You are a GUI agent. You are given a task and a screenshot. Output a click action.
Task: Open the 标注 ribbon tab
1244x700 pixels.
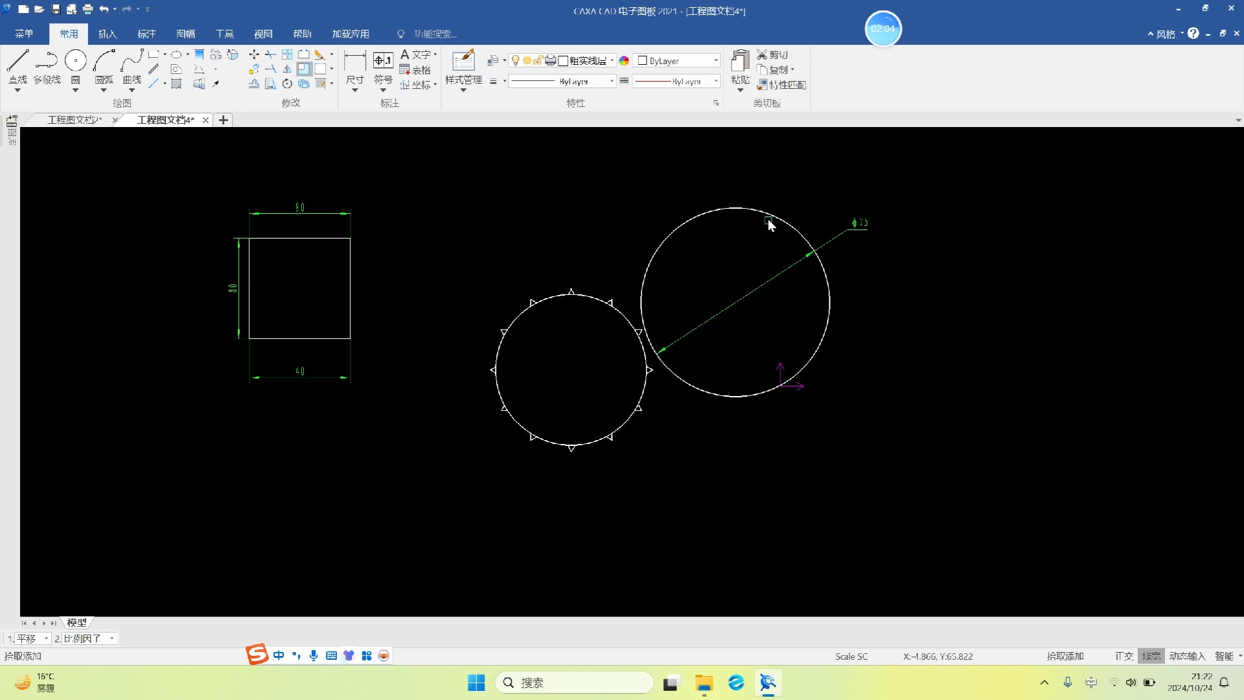pyautogui.click(x=146, y=34)
